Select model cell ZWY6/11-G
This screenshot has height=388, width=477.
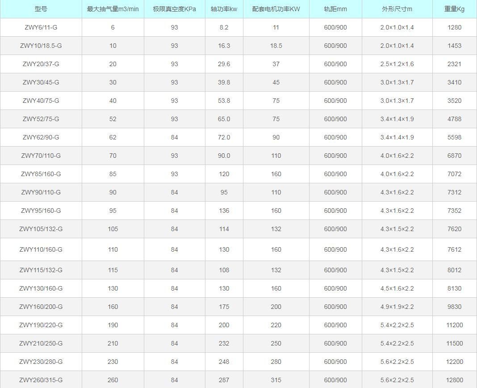click(x=41, y=27)
